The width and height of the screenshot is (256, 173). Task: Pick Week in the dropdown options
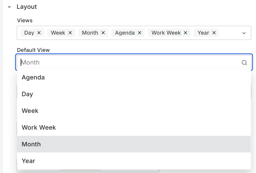(x=30, y=111)
